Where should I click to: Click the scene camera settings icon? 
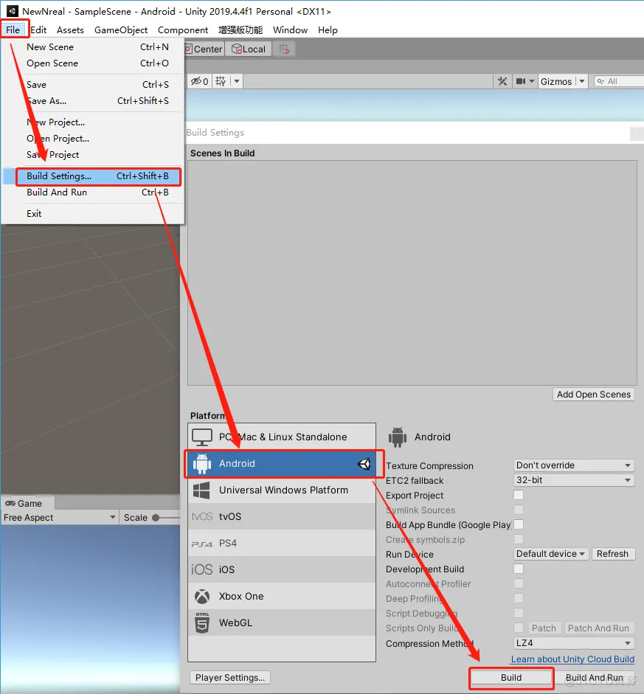[x=521, y=81]
